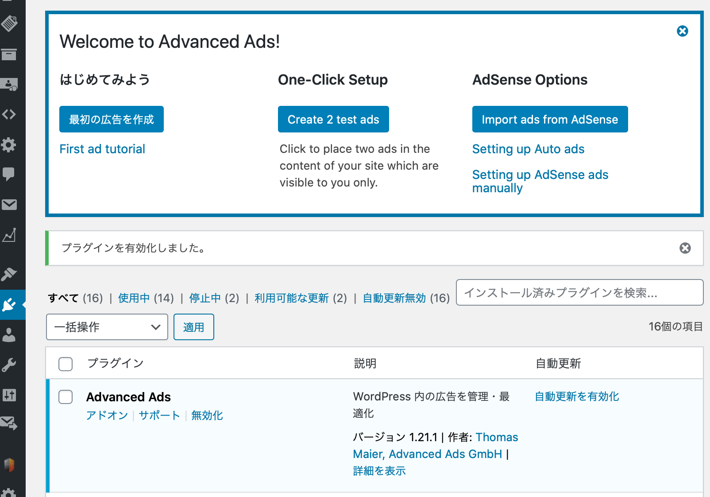Open the tag icon in the sidebar

(9, 23)
